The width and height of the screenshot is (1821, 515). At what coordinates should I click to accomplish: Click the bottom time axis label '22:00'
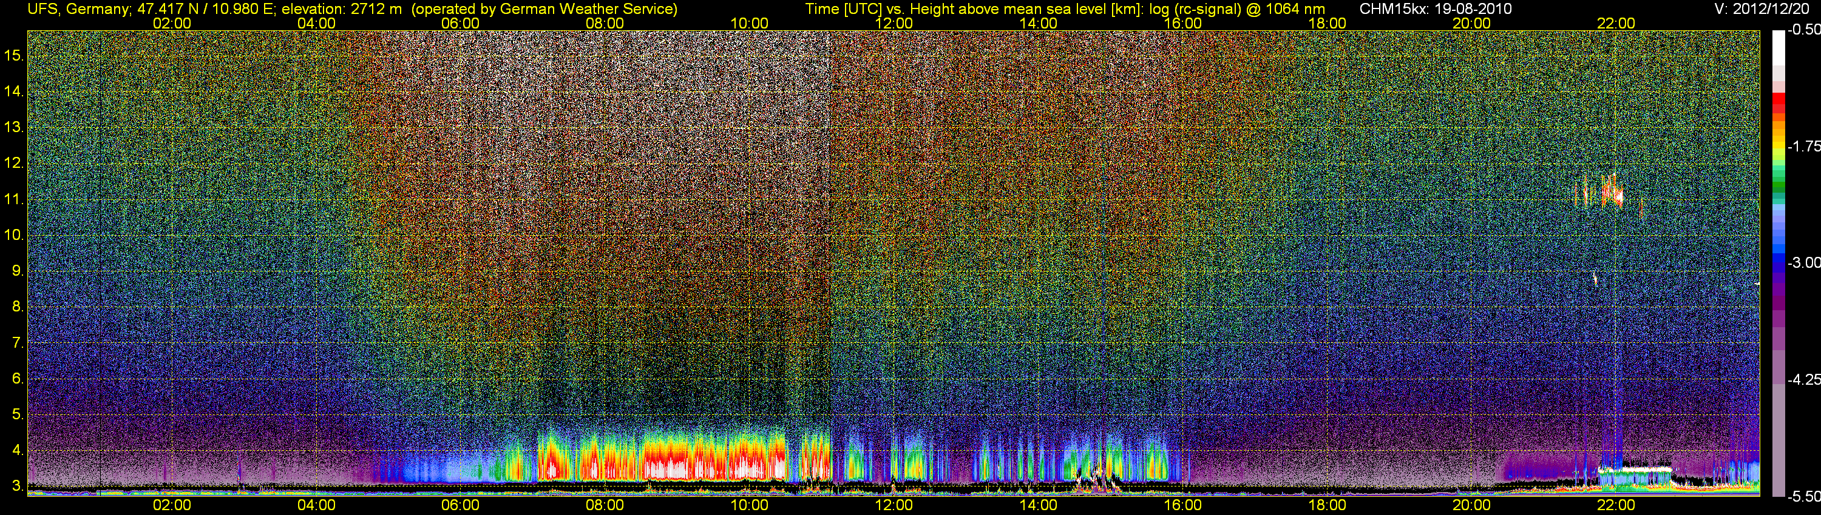[1616, 505]
